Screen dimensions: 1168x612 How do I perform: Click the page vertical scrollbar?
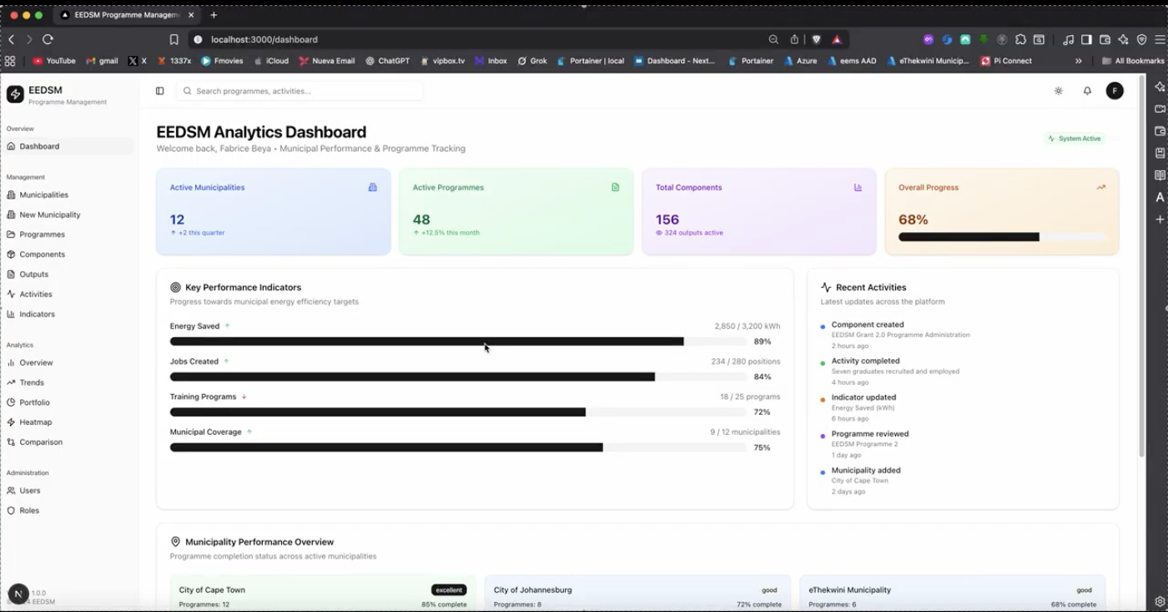[x=1142, y=266]
